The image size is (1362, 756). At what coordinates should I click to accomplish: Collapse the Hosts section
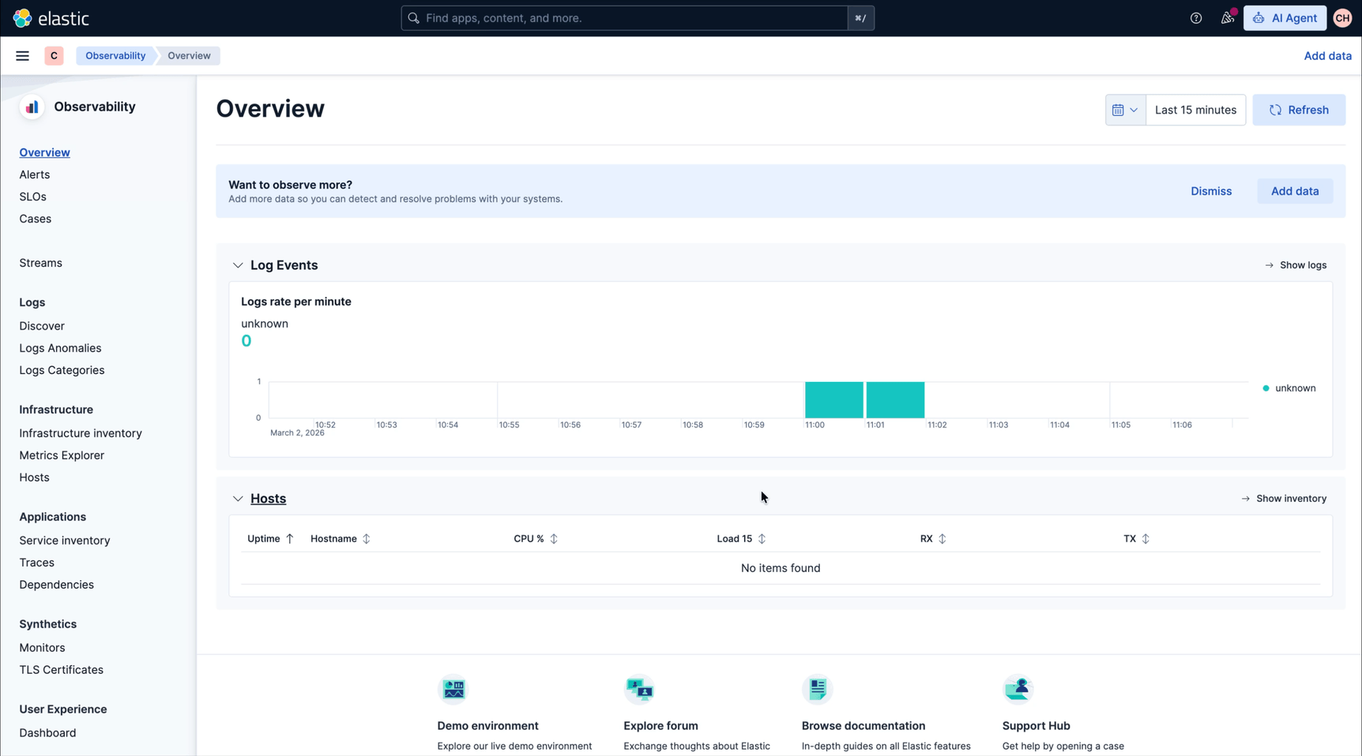(x=238, y=499)
